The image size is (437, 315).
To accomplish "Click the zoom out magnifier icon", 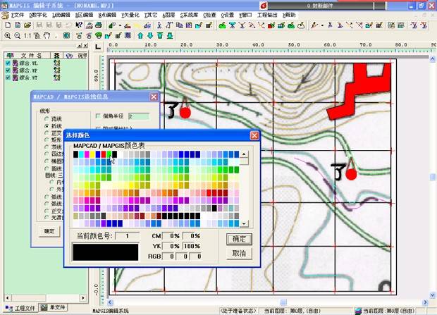I will point(18,36).
